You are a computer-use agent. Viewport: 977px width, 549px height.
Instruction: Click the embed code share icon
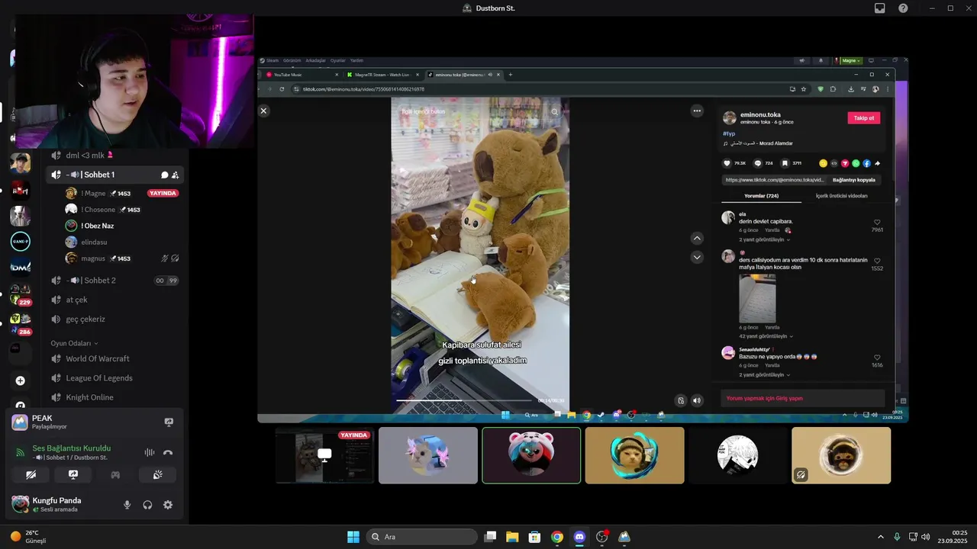pyautogui.click(x=834, y=163)
